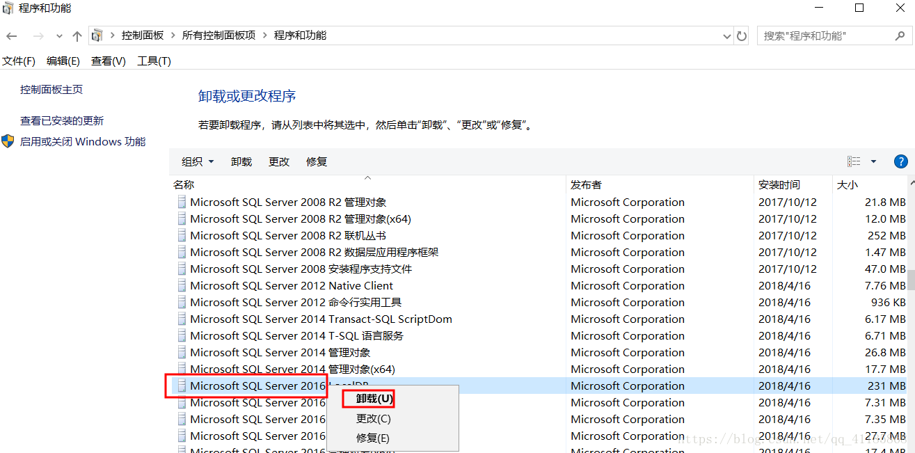Click the vertical scrollbar thumb of the list

click(x=911, y=280)
